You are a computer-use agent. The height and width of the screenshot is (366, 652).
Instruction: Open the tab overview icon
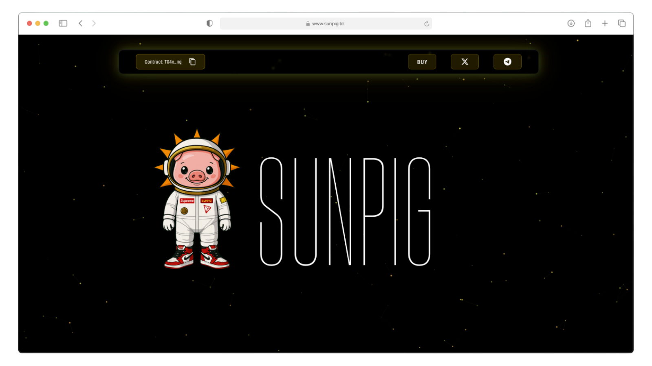pyautogui.click(x=622, y=23)
